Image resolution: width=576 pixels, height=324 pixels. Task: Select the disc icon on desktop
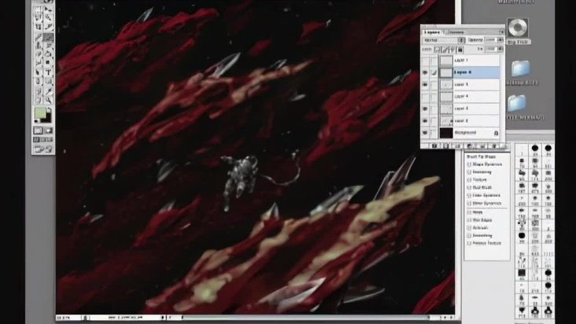click(518, 28)
